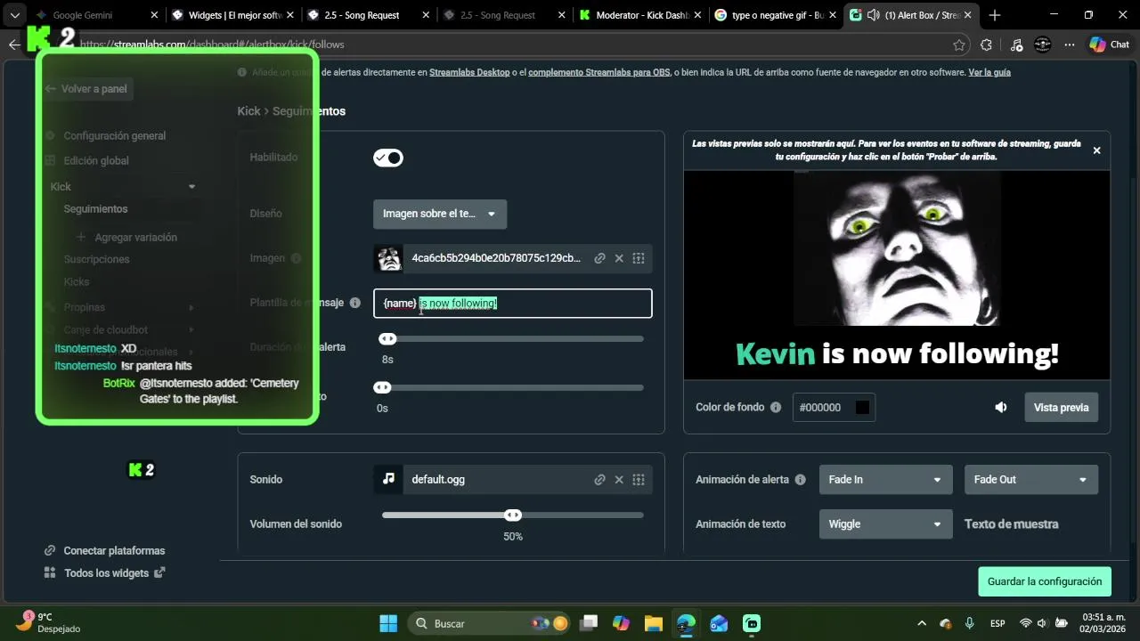Click the taskbar Buscar search box
Image resolution: width=1140 pixels, height=641 pixels.
point(490,623)
